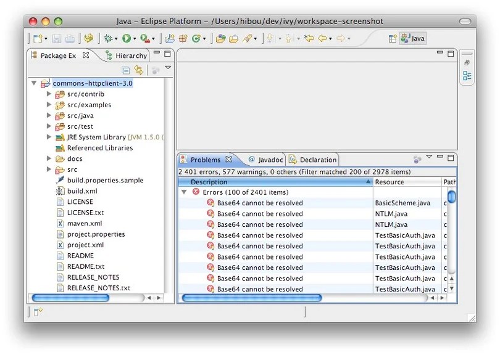Expand the src/contrib source folder
This screenshot has height=355, width=500.
49,94
